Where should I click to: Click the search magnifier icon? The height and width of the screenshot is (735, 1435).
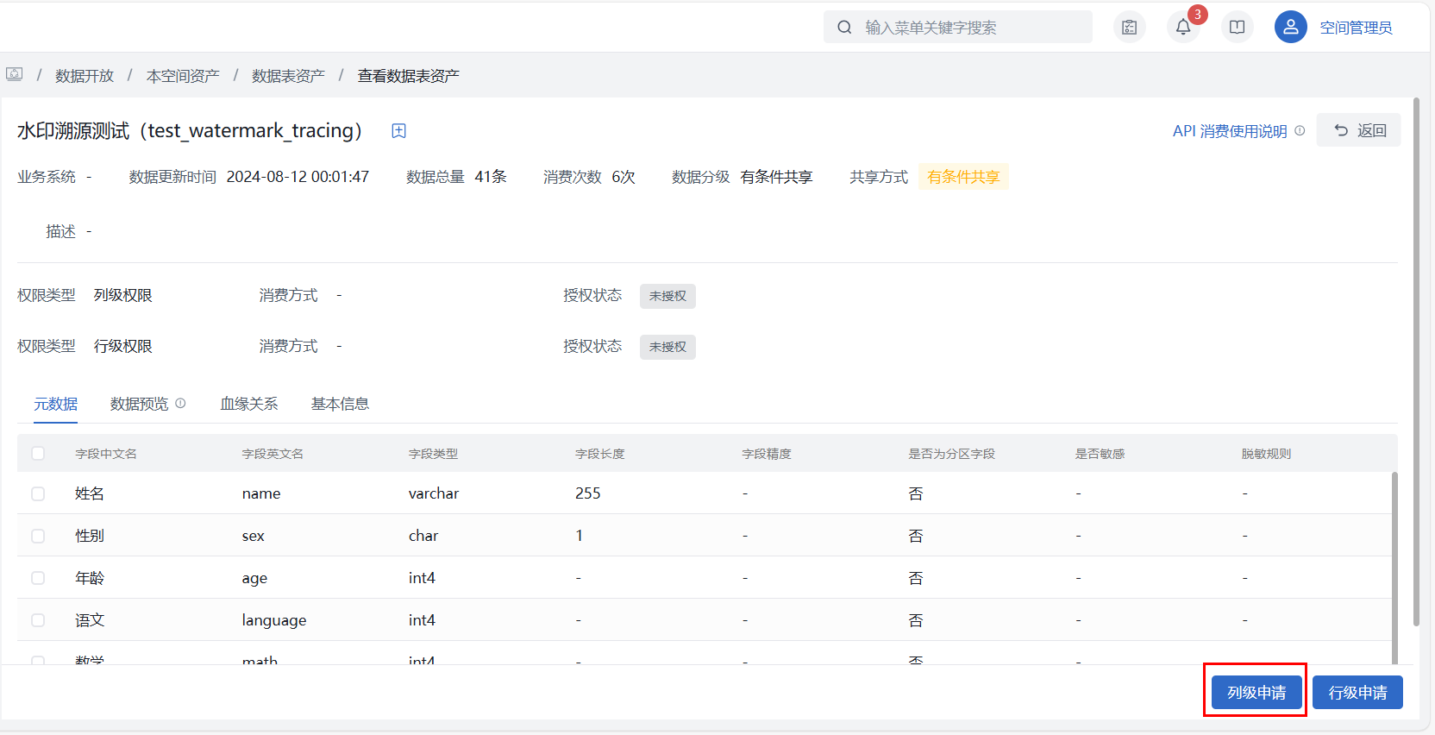844,28
